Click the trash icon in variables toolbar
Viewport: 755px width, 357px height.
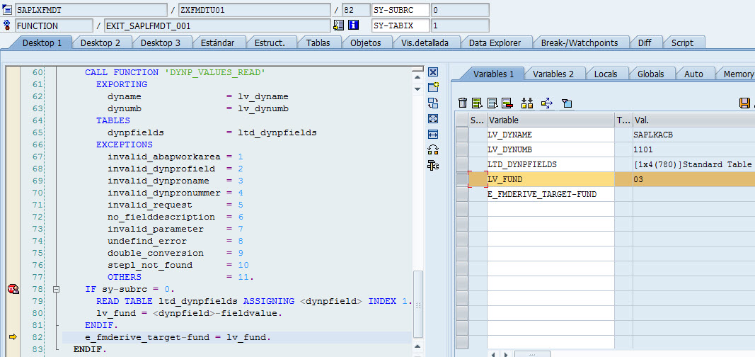pos(462,103)
